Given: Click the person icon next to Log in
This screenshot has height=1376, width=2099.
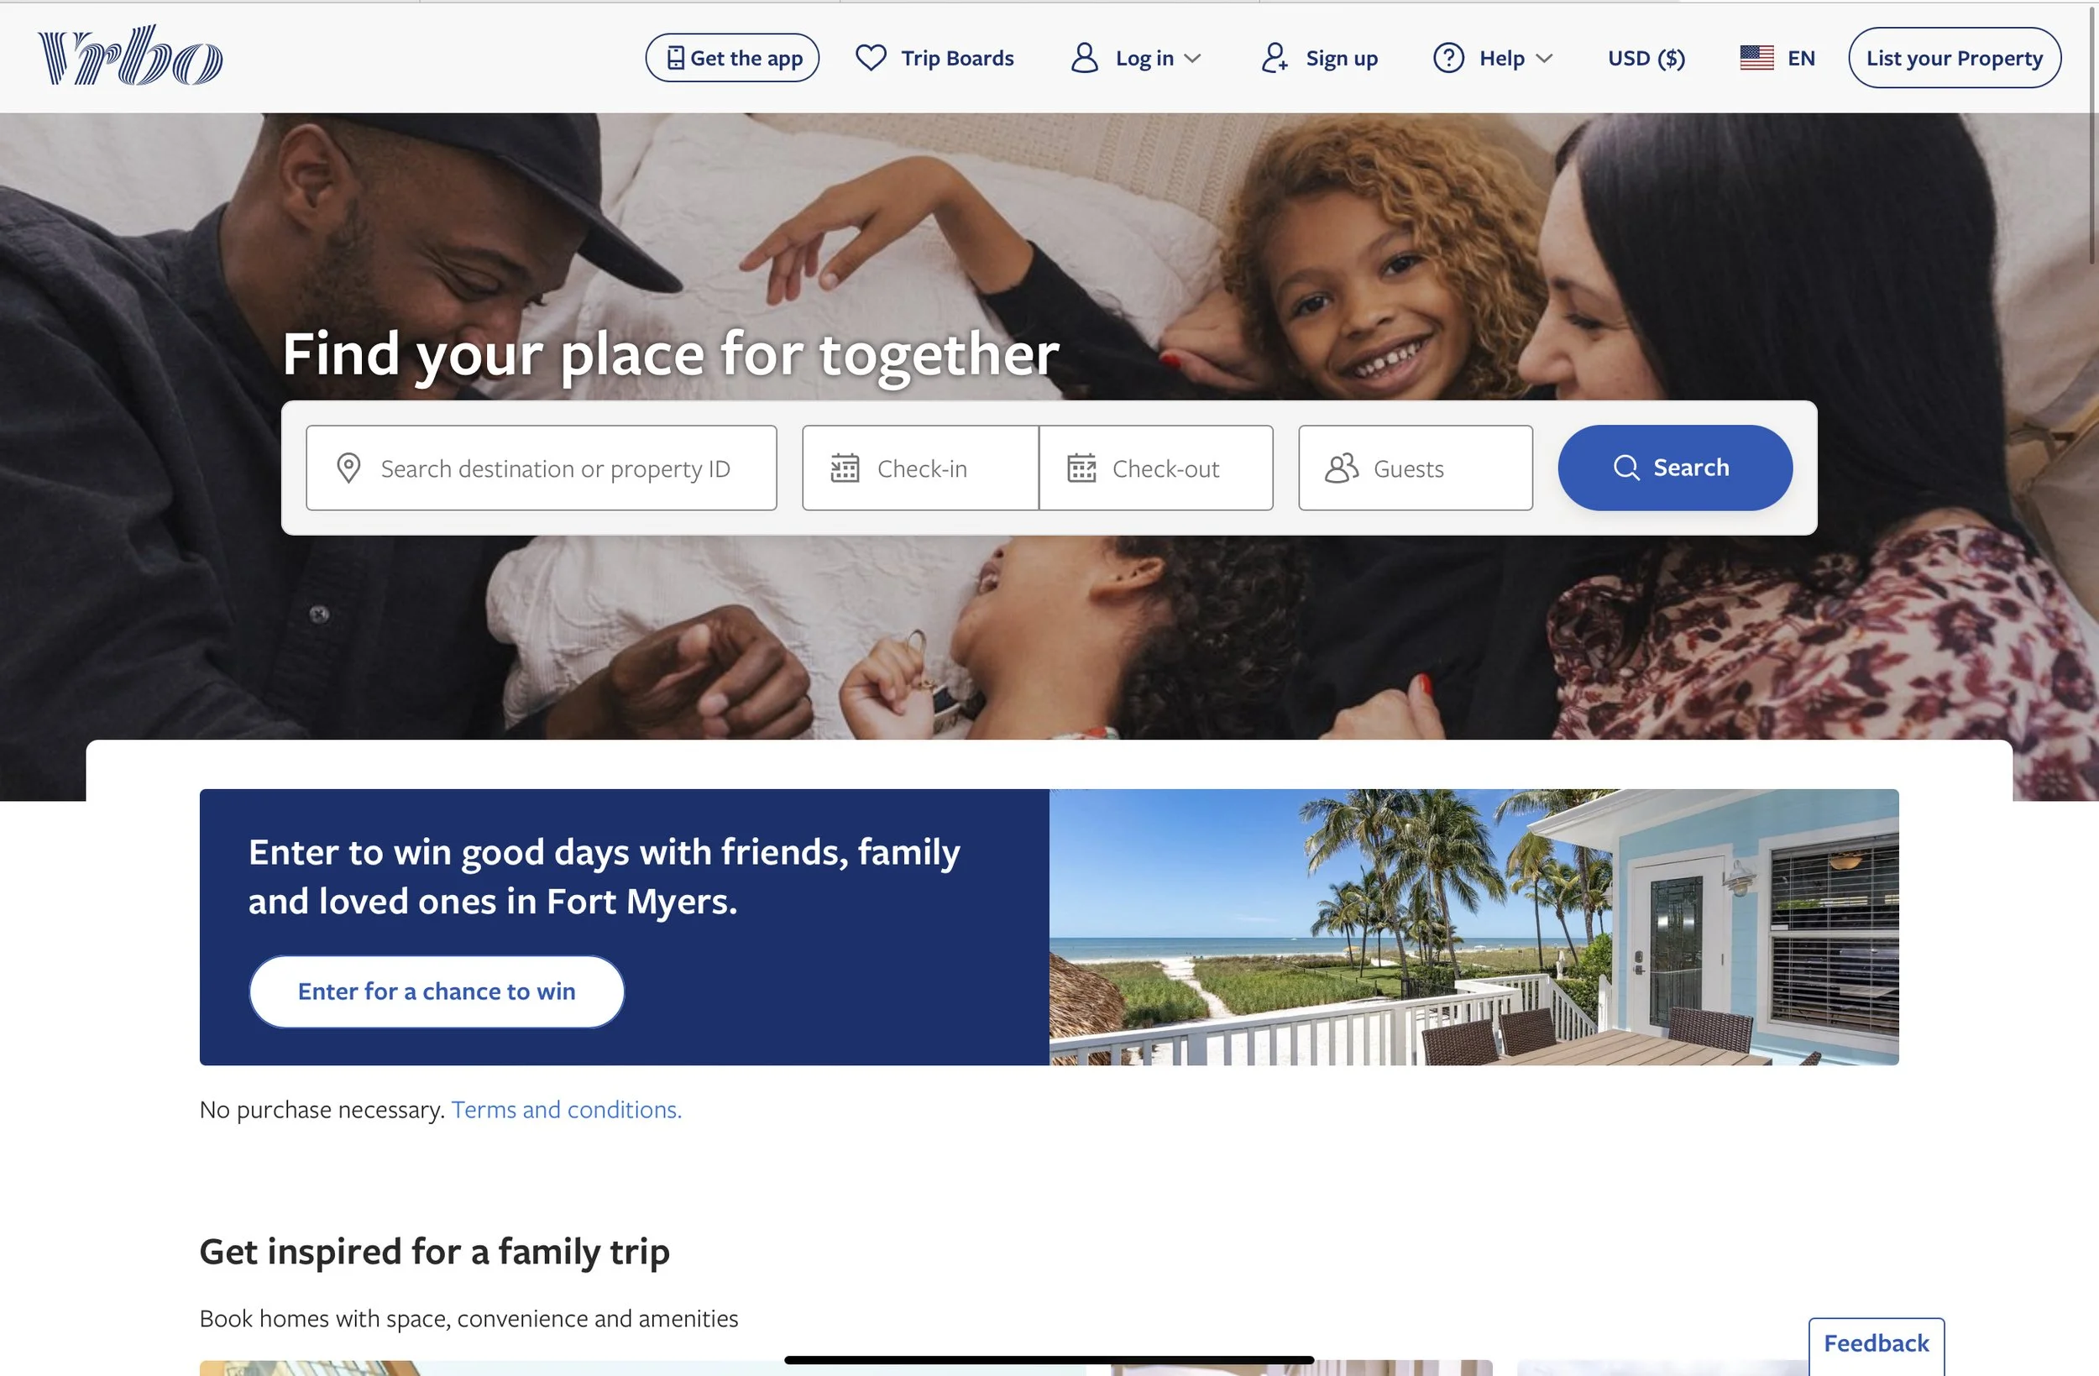Looking at the screenshot, I should [1084, 58].
